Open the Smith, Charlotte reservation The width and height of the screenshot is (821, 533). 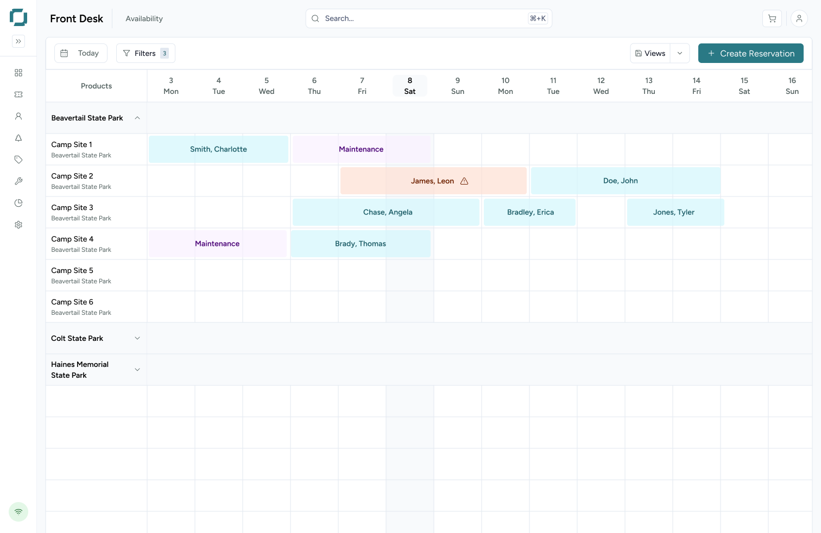219,149
